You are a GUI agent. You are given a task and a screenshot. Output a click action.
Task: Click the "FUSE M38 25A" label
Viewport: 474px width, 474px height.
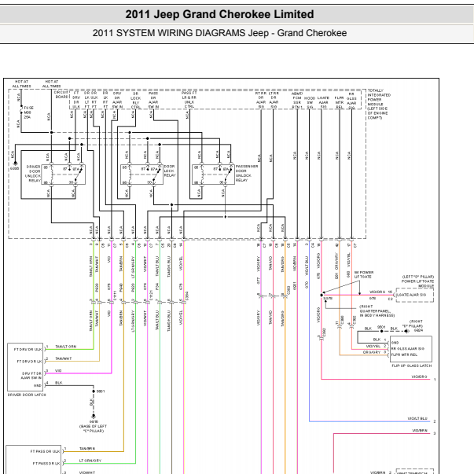tap(28, 112)
